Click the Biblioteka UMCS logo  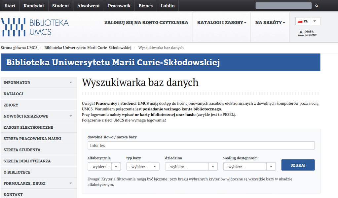point(35,27)
